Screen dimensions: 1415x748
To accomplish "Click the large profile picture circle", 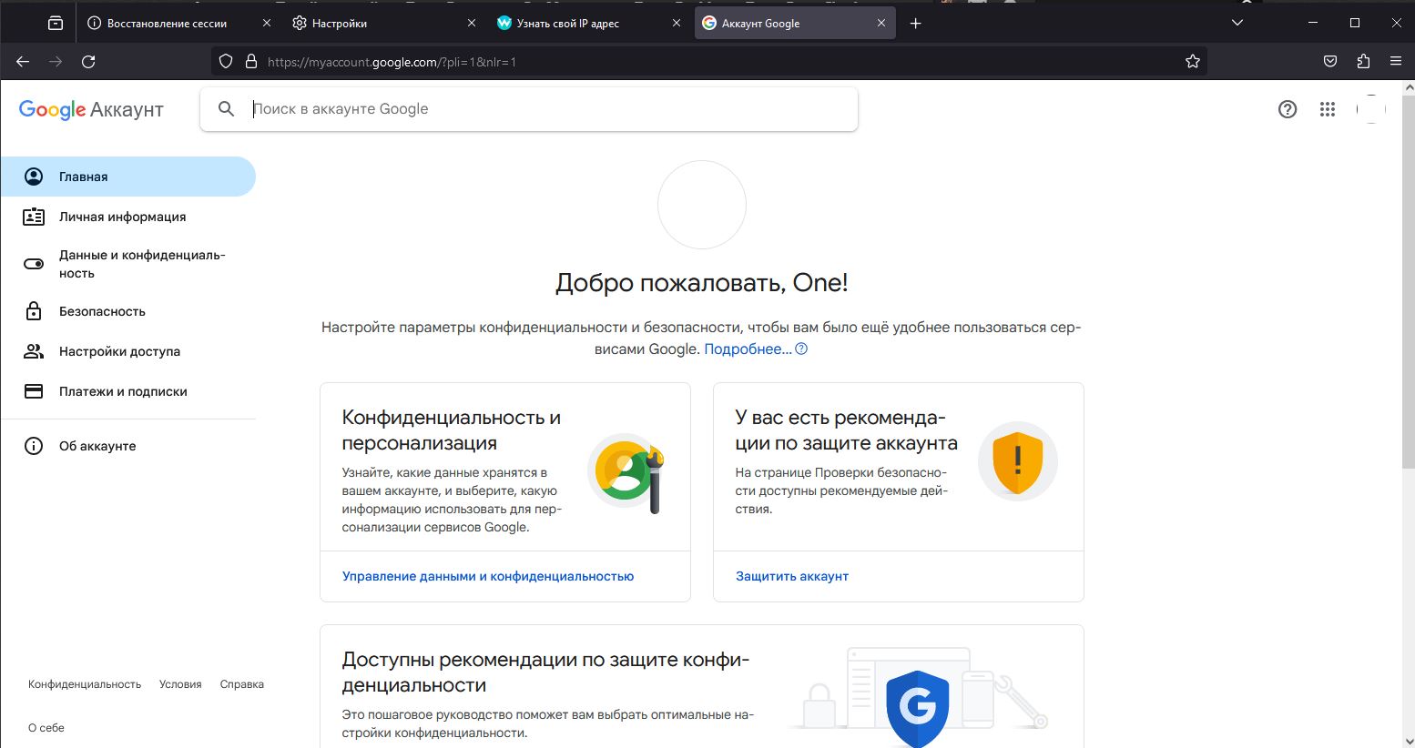I will point(702,205).
